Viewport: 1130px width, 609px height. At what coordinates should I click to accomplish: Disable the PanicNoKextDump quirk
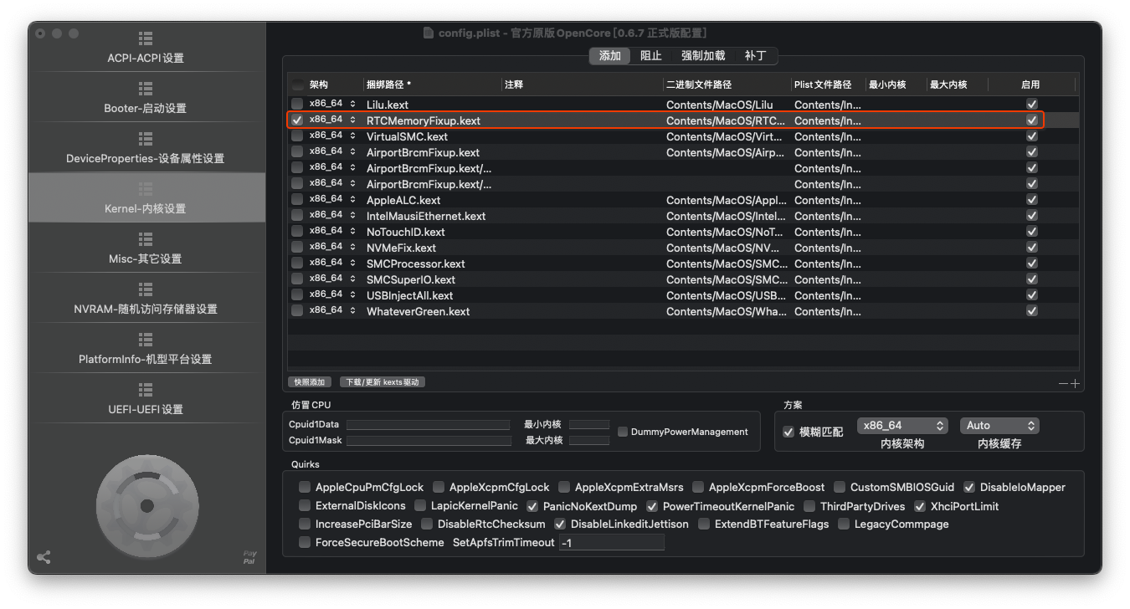click(x=532, y=506)
